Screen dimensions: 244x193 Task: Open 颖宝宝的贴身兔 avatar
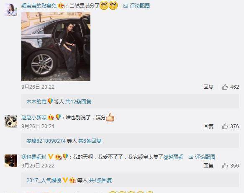click(11, 10)
